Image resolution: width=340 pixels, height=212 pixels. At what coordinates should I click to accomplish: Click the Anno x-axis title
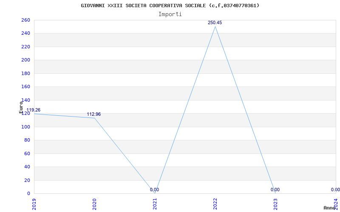pos(329,208)
